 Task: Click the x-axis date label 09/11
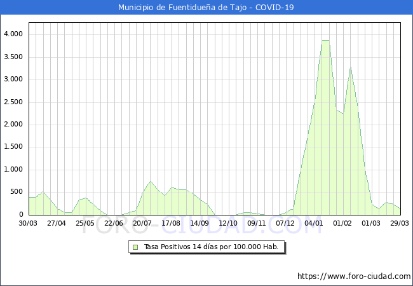click(257, 223)
